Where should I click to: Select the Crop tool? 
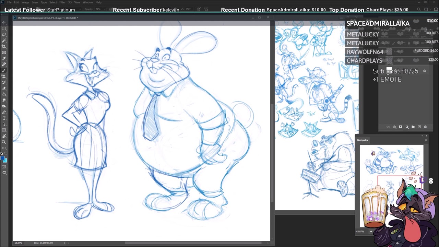pos(4,46)
